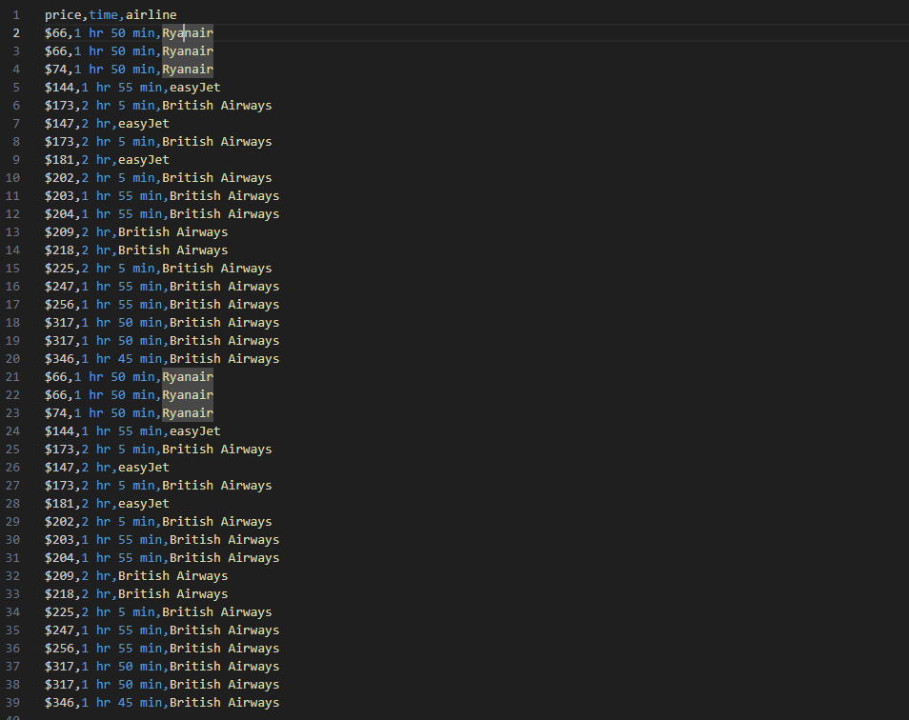Click '$202' on line 29

59,522
